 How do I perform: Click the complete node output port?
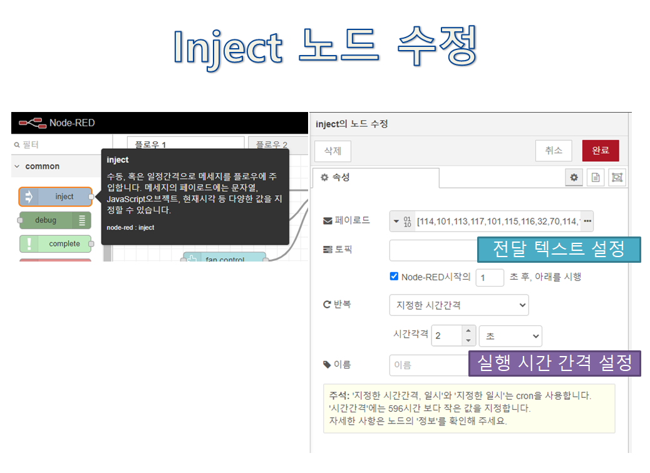coord(91,243)
